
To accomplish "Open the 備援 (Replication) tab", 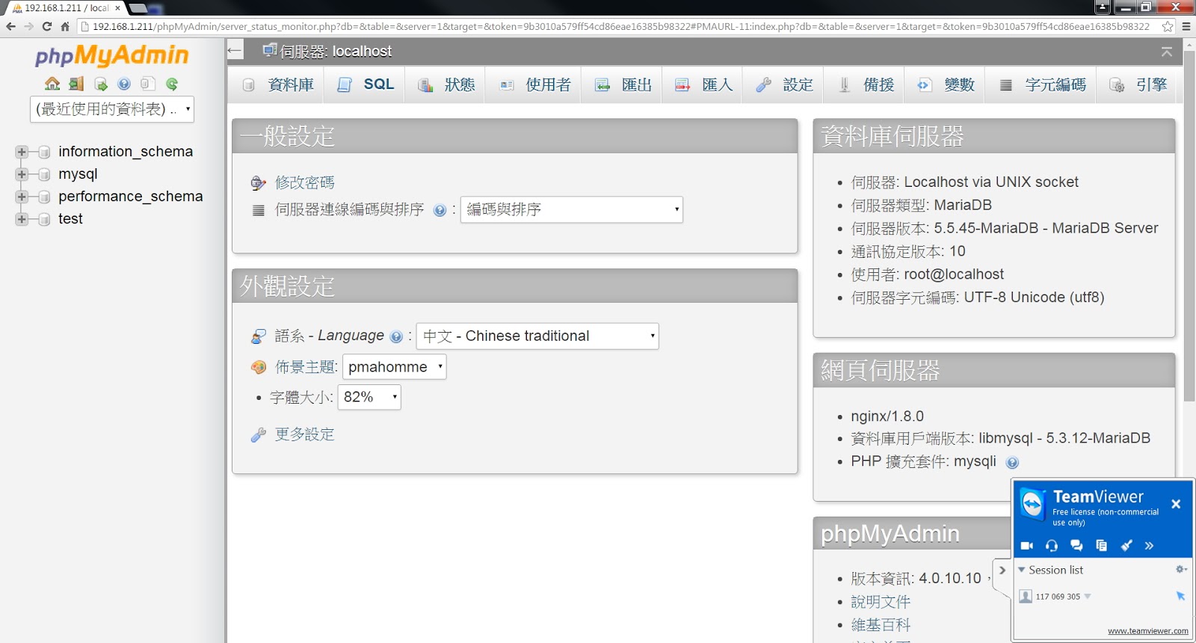I will [x=865, y=85].
